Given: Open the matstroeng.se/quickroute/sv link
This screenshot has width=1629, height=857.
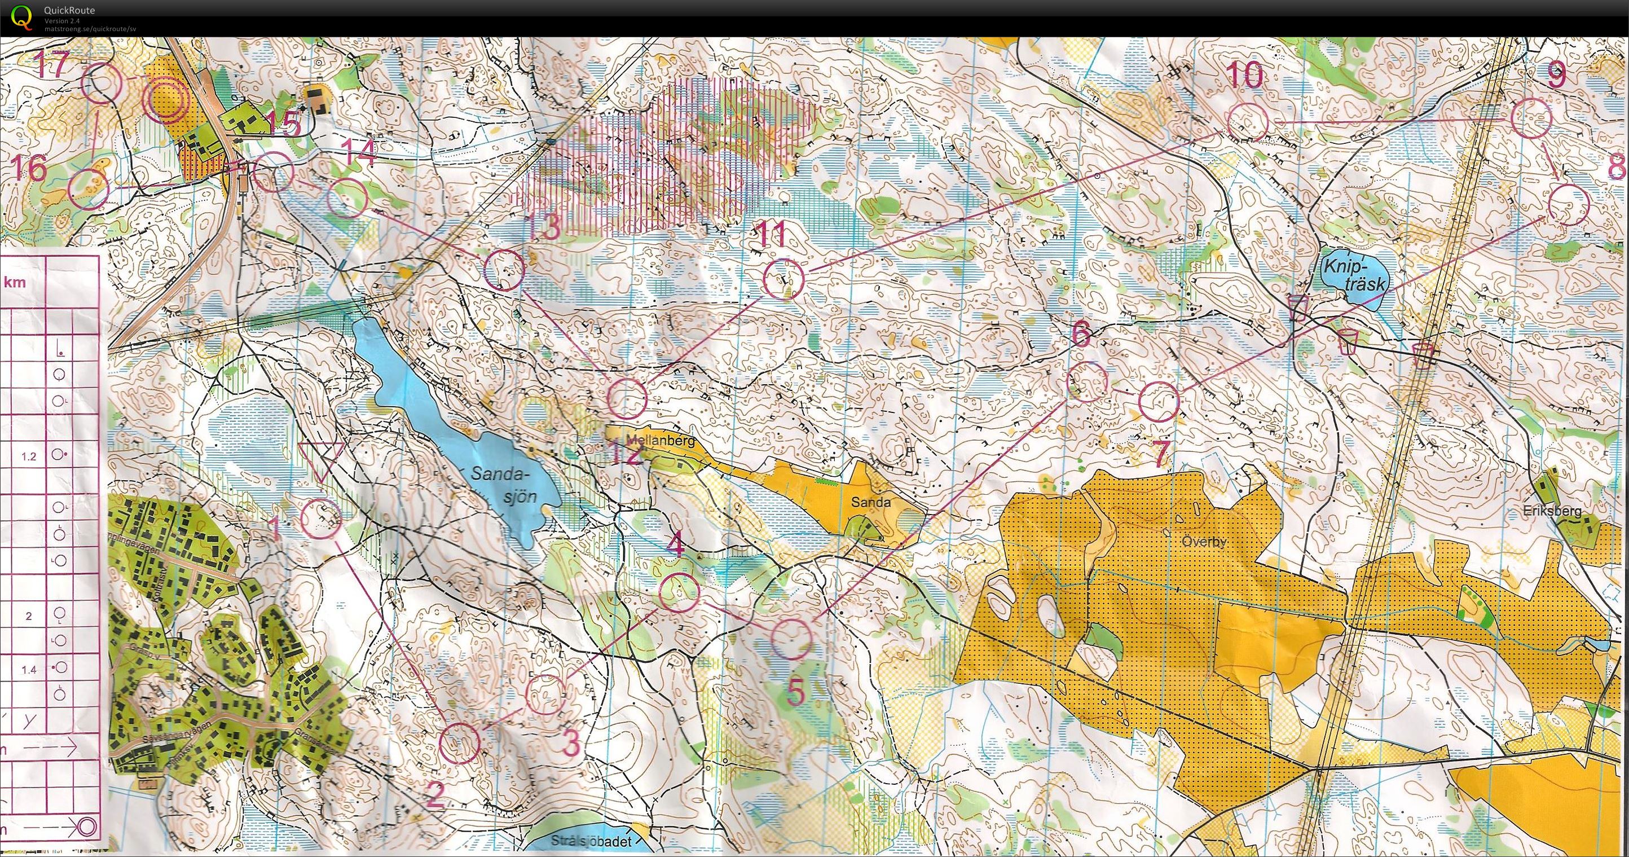Looking at the screenshot, I should coord(90,28).
